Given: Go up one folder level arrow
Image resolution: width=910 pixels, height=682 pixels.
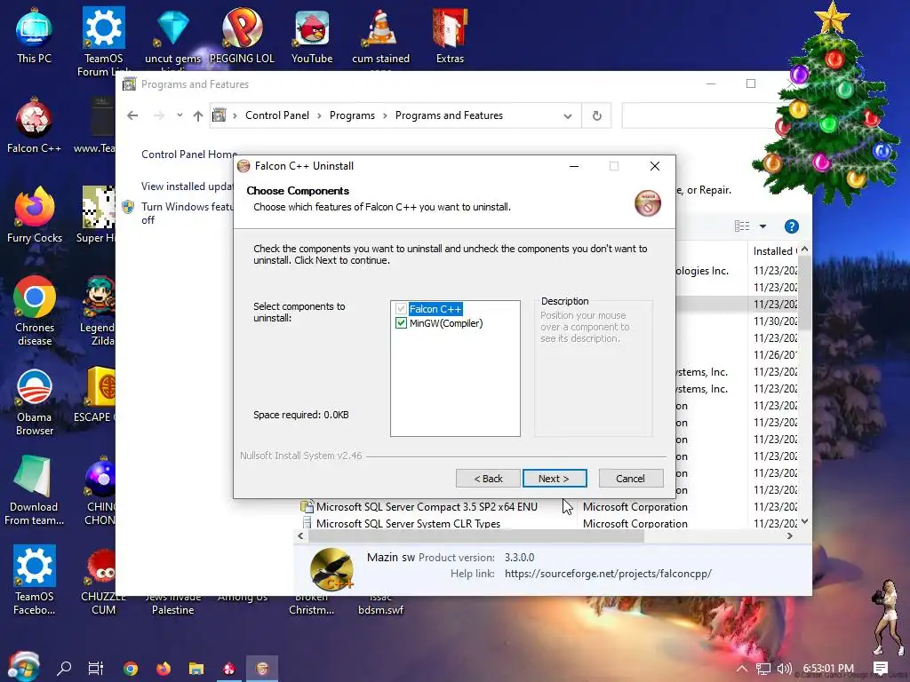Looking at the screenshot, I should point(198,115).
